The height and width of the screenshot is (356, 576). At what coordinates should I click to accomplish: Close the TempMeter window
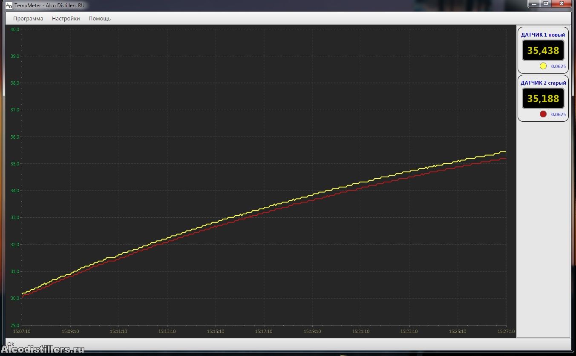point(562,3)
